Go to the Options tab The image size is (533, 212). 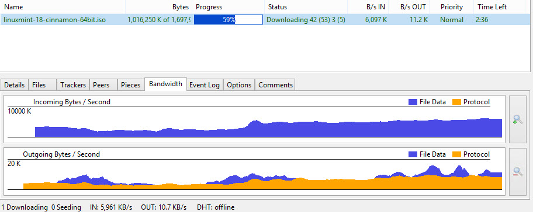(239, 84)
